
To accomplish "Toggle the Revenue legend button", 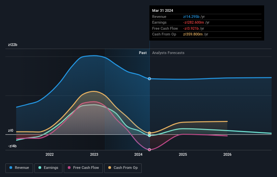I will pyautogui.click(x=19, y=168).
